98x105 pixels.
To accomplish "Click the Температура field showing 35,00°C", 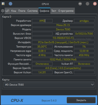I will tap(42, 46).
